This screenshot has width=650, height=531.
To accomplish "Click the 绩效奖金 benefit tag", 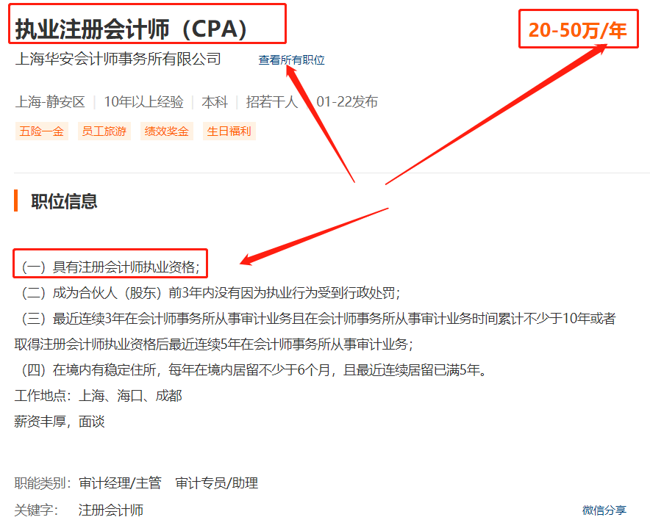I will tap(166, 131).
